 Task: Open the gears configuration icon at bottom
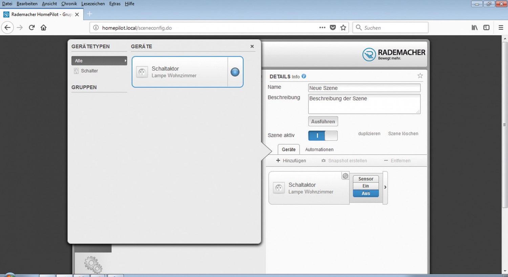[x=93, y=264]
